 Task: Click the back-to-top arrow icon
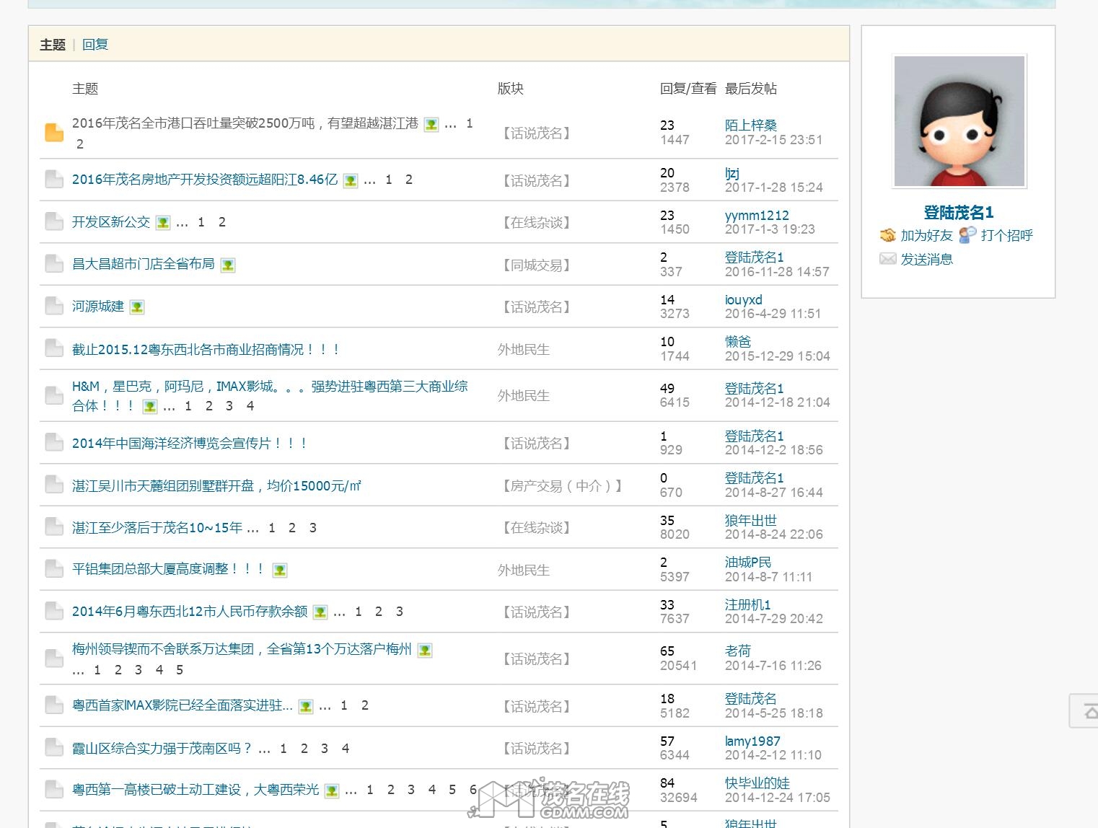[1091, 711]
